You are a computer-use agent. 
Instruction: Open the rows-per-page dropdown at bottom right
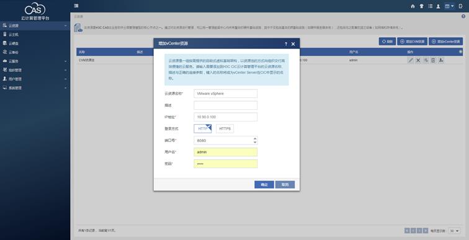coord(454,231)
